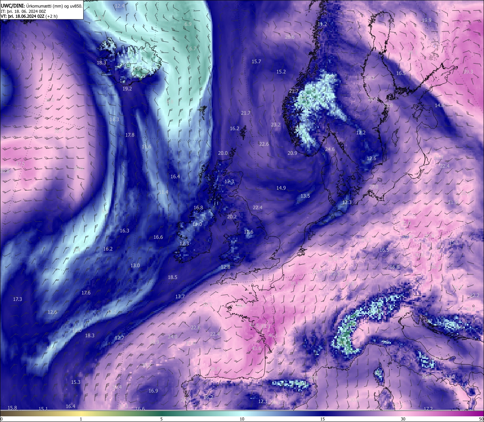Click the 13.5 value west of Denmark

(x=305, y=196)
